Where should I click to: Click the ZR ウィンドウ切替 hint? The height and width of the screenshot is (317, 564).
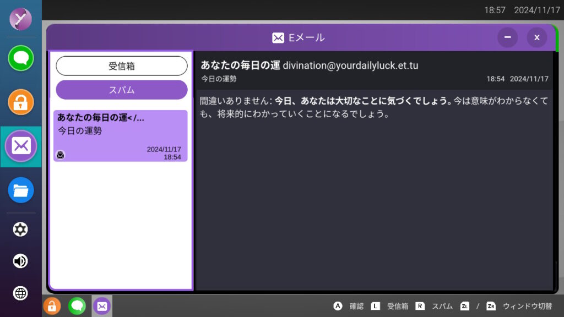(x=519, y=306)
